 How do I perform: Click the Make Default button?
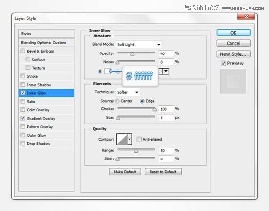point(125,172)
